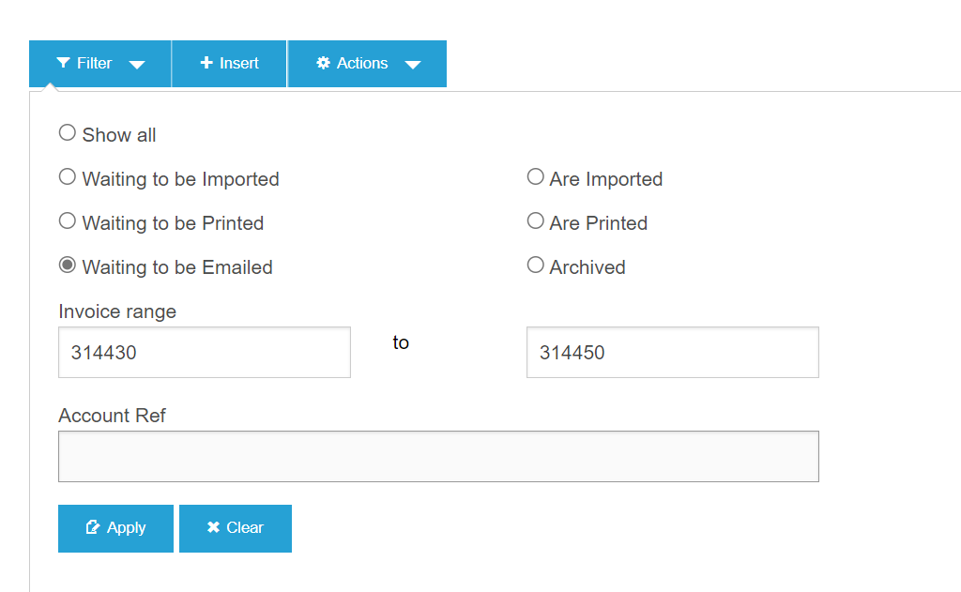Screen dimensions: 961x592
Task: Expand the Filter dropdown arrow
Action: (x=137, y=65)
